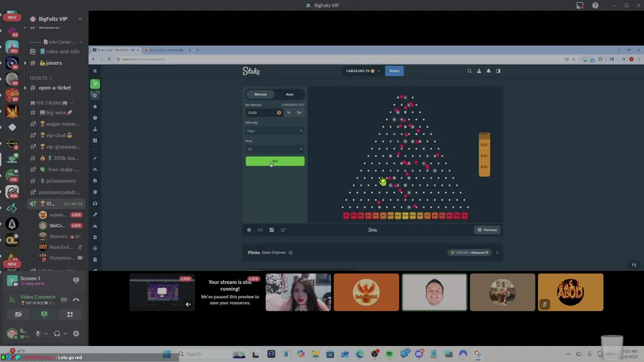Click the green Bet button

[275, 161]
